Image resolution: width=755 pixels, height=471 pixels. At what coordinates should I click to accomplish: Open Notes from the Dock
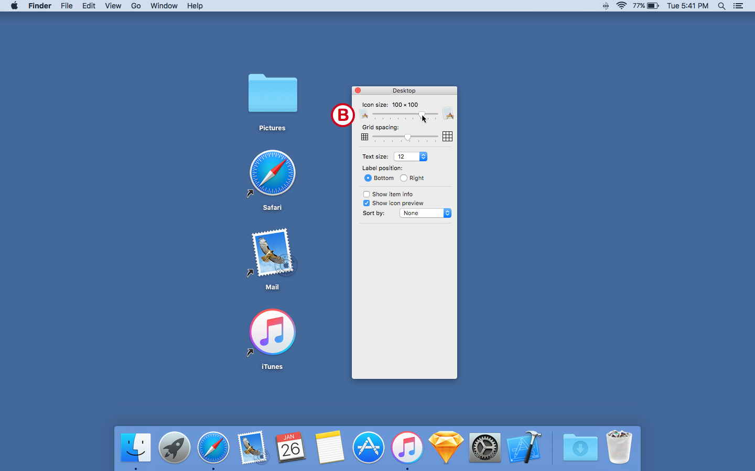point(329,447)
